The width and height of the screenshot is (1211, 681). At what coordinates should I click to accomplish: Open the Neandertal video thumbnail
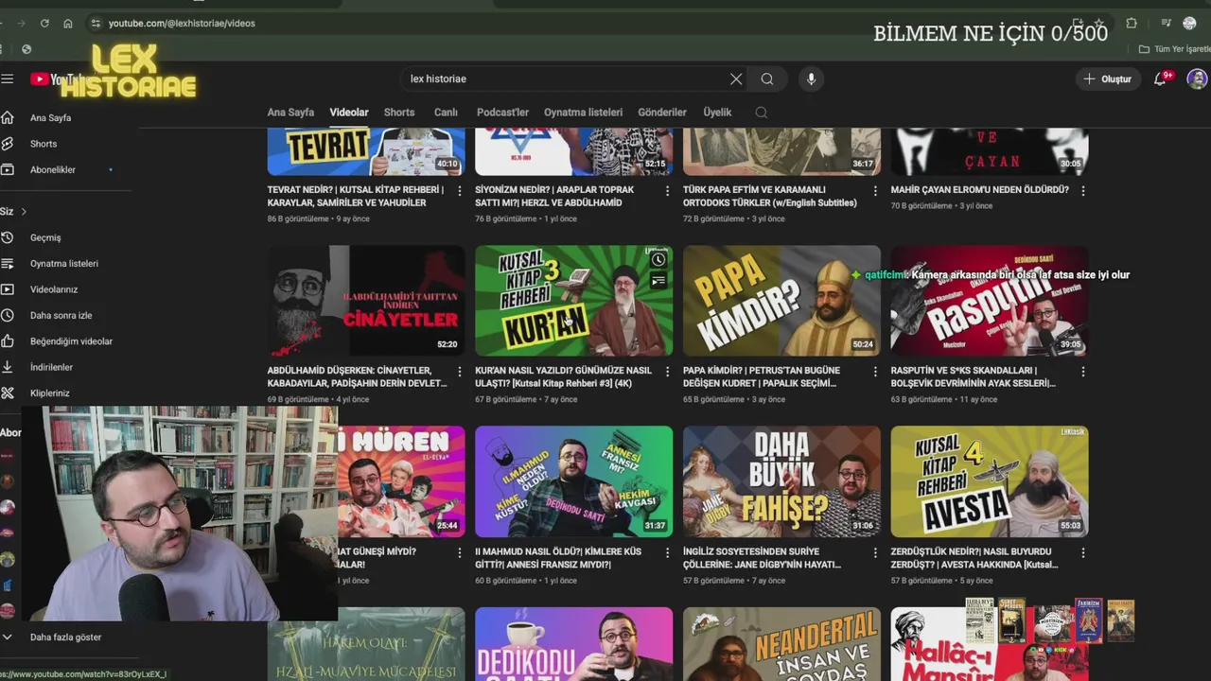(x=781, y=644)
